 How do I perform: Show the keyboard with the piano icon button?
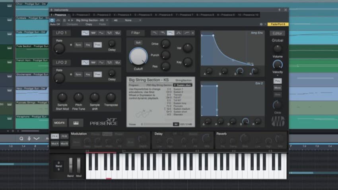click(x=76, y=123)
